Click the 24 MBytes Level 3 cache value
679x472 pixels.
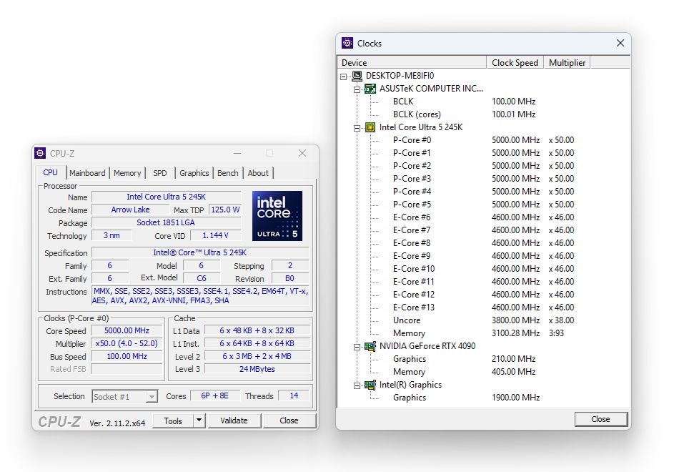pos(257,369)
